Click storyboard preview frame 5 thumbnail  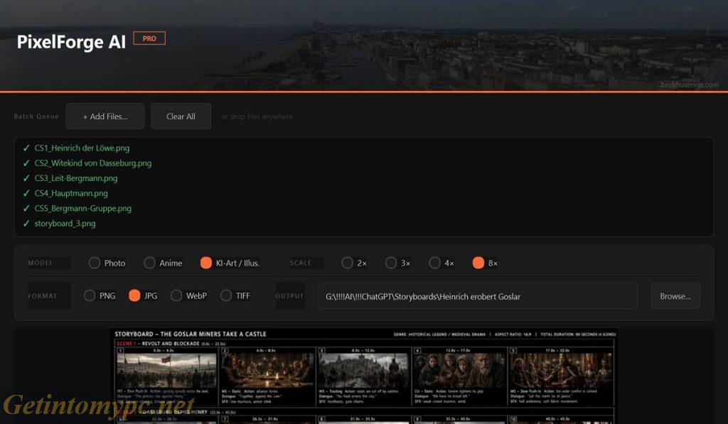561,370
